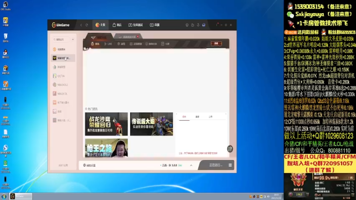Open the 卡房 card section
Screen dimensions: 356x200
[165, 44]
